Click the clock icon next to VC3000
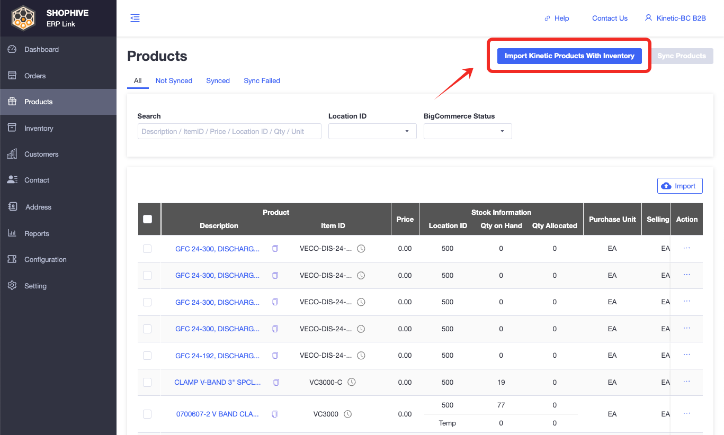The image size is (724, 435). (x=348, y=414)
